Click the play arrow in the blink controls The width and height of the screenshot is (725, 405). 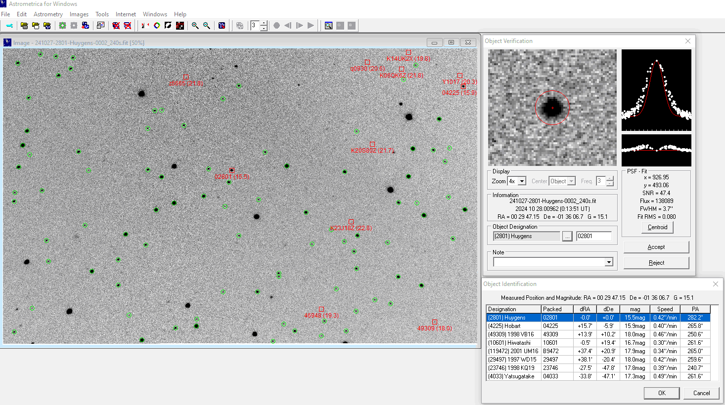pos(311,26)
